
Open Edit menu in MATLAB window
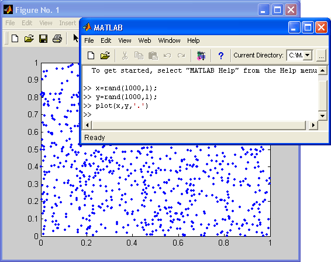(x=106, y=40)
